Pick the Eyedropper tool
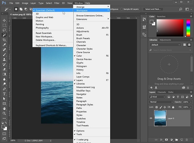The image size is (194, 143). pos(4,45)
